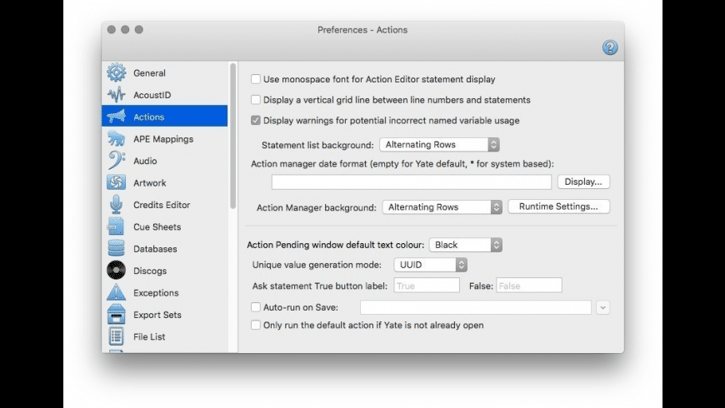The height and width of the screenshot is (408, 725).
Task: Click the APE Mappings gorilla icon
Action: tap(116, 138)
